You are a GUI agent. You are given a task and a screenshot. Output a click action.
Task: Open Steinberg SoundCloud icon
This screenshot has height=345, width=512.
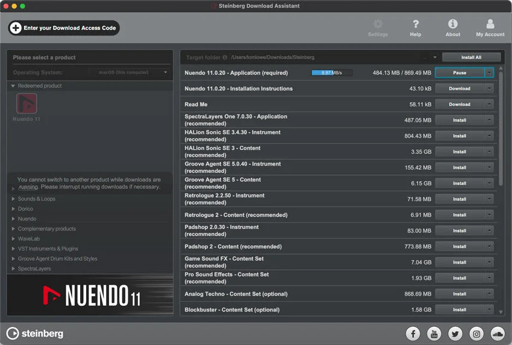pos(498,334)
